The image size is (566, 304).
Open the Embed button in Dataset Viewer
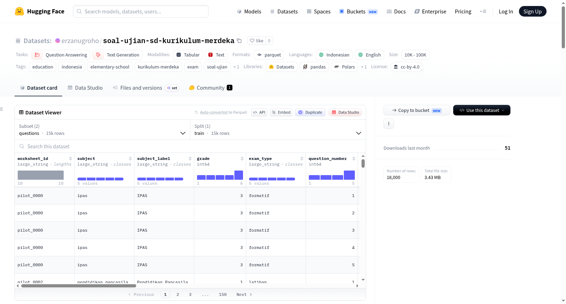[x=281, y=112]
